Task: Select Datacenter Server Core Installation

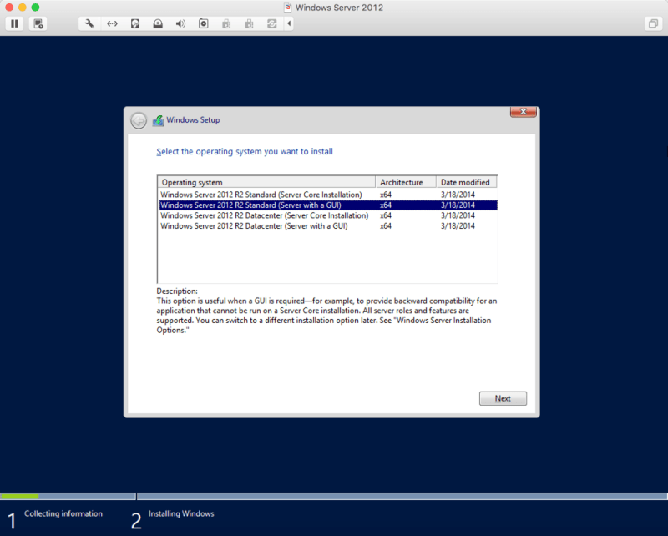Action: [264, 215]
